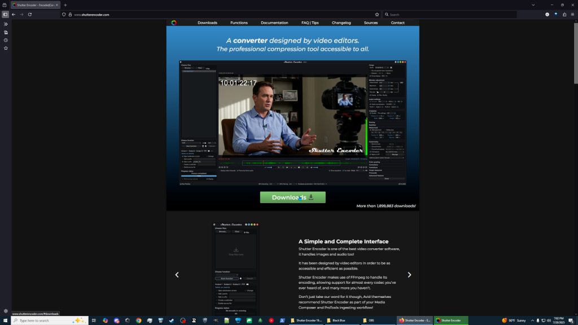The width and height of the screenshot is (578, 325).
Task: Go back to the previous page in browser
Action: pyautogui.click(x=14, y=15)
